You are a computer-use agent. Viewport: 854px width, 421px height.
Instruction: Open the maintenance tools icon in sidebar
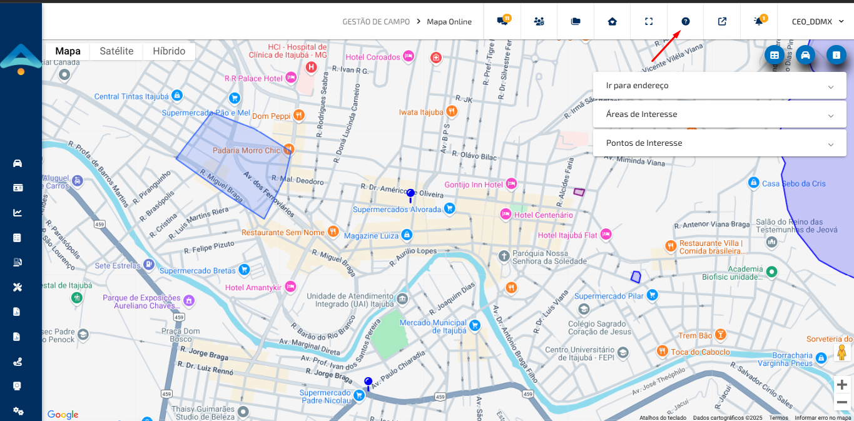(18, 287)
